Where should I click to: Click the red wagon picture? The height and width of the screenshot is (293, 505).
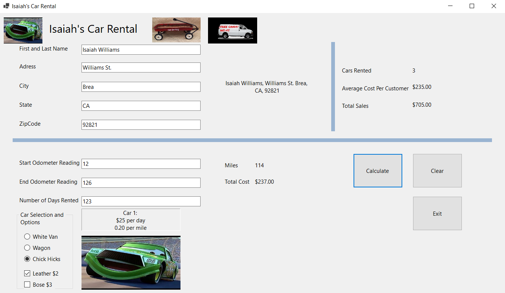(x=176, y=30)
